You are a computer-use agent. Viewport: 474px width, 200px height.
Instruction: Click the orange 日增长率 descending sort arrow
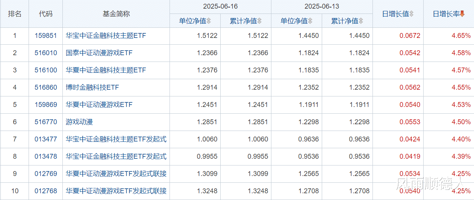pyautogui.click(x=462, y=14)
